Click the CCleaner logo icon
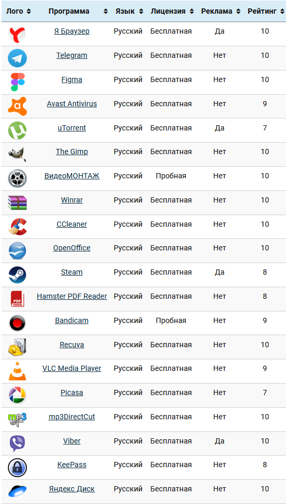Image resolution: width=286 pixels, height=504 pixels. tap(17, 227)
